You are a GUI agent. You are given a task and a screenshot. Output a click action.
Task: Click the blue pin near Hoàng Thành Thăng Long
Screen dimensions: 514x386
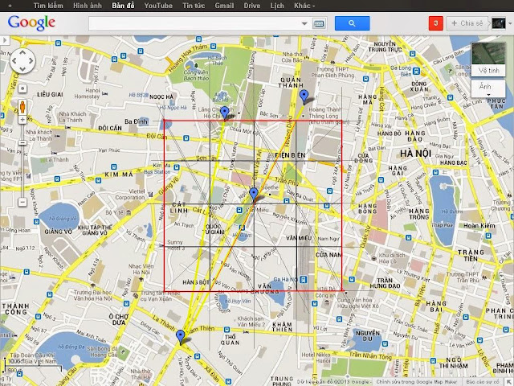click(x=304, y=96)
